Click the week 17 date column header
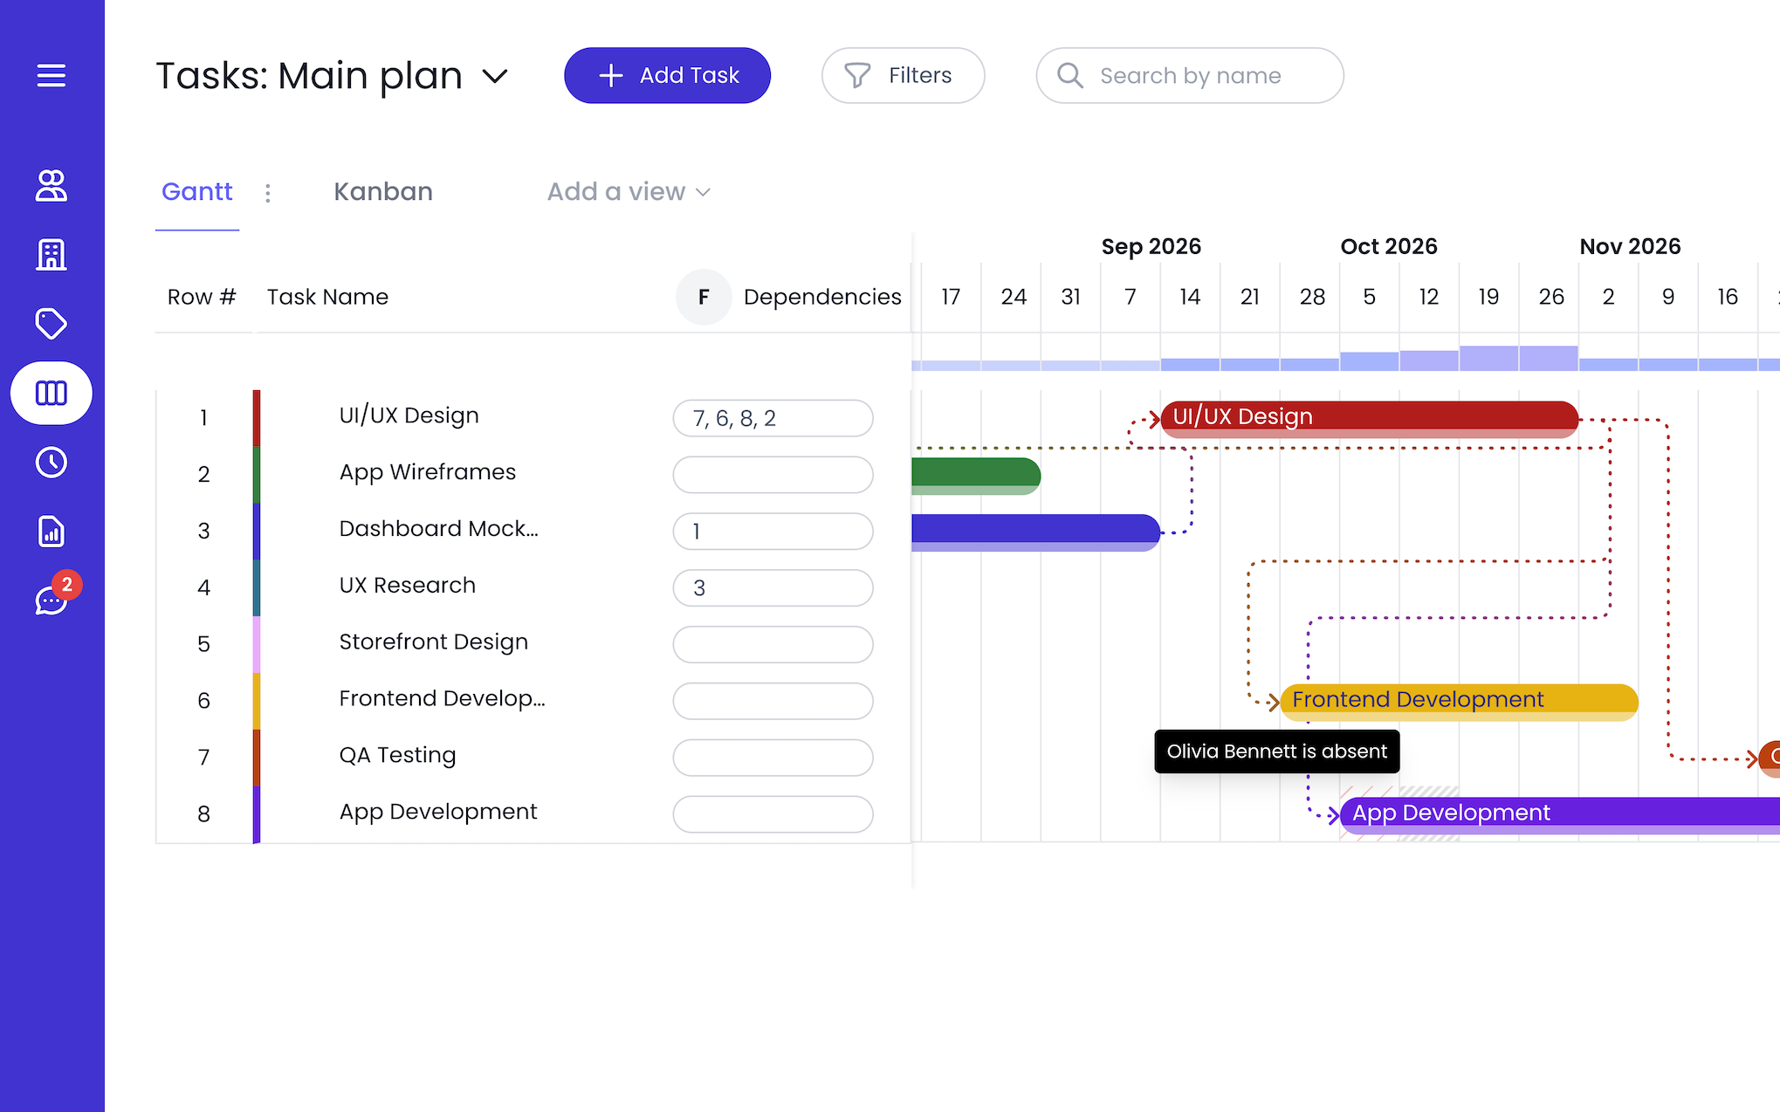This screenshot has height=1112, width=1780. tap(951, 298)
